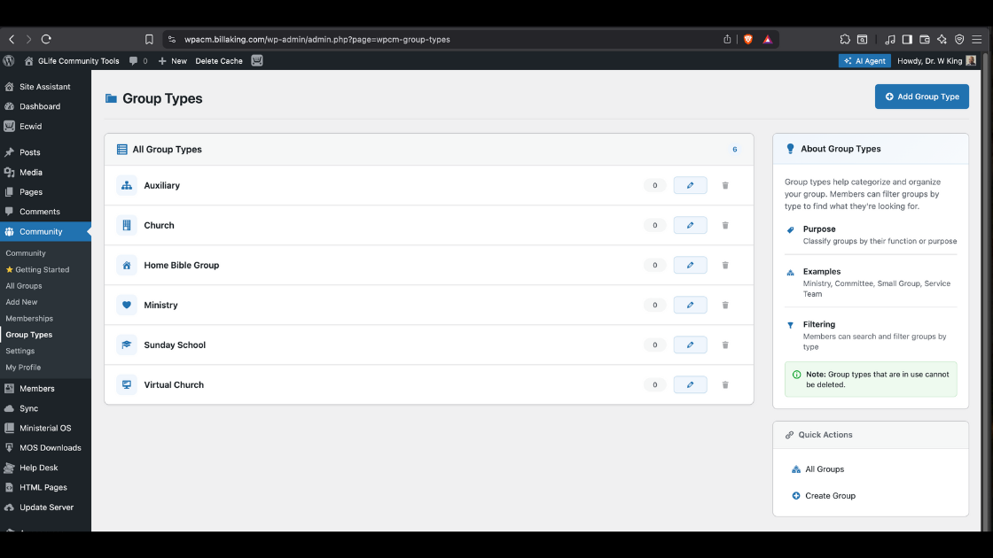This screenshot has height=558, width=993.
Task: Click the Ministry heart icon
Action: pyautogui.click(x=127, y=305)
